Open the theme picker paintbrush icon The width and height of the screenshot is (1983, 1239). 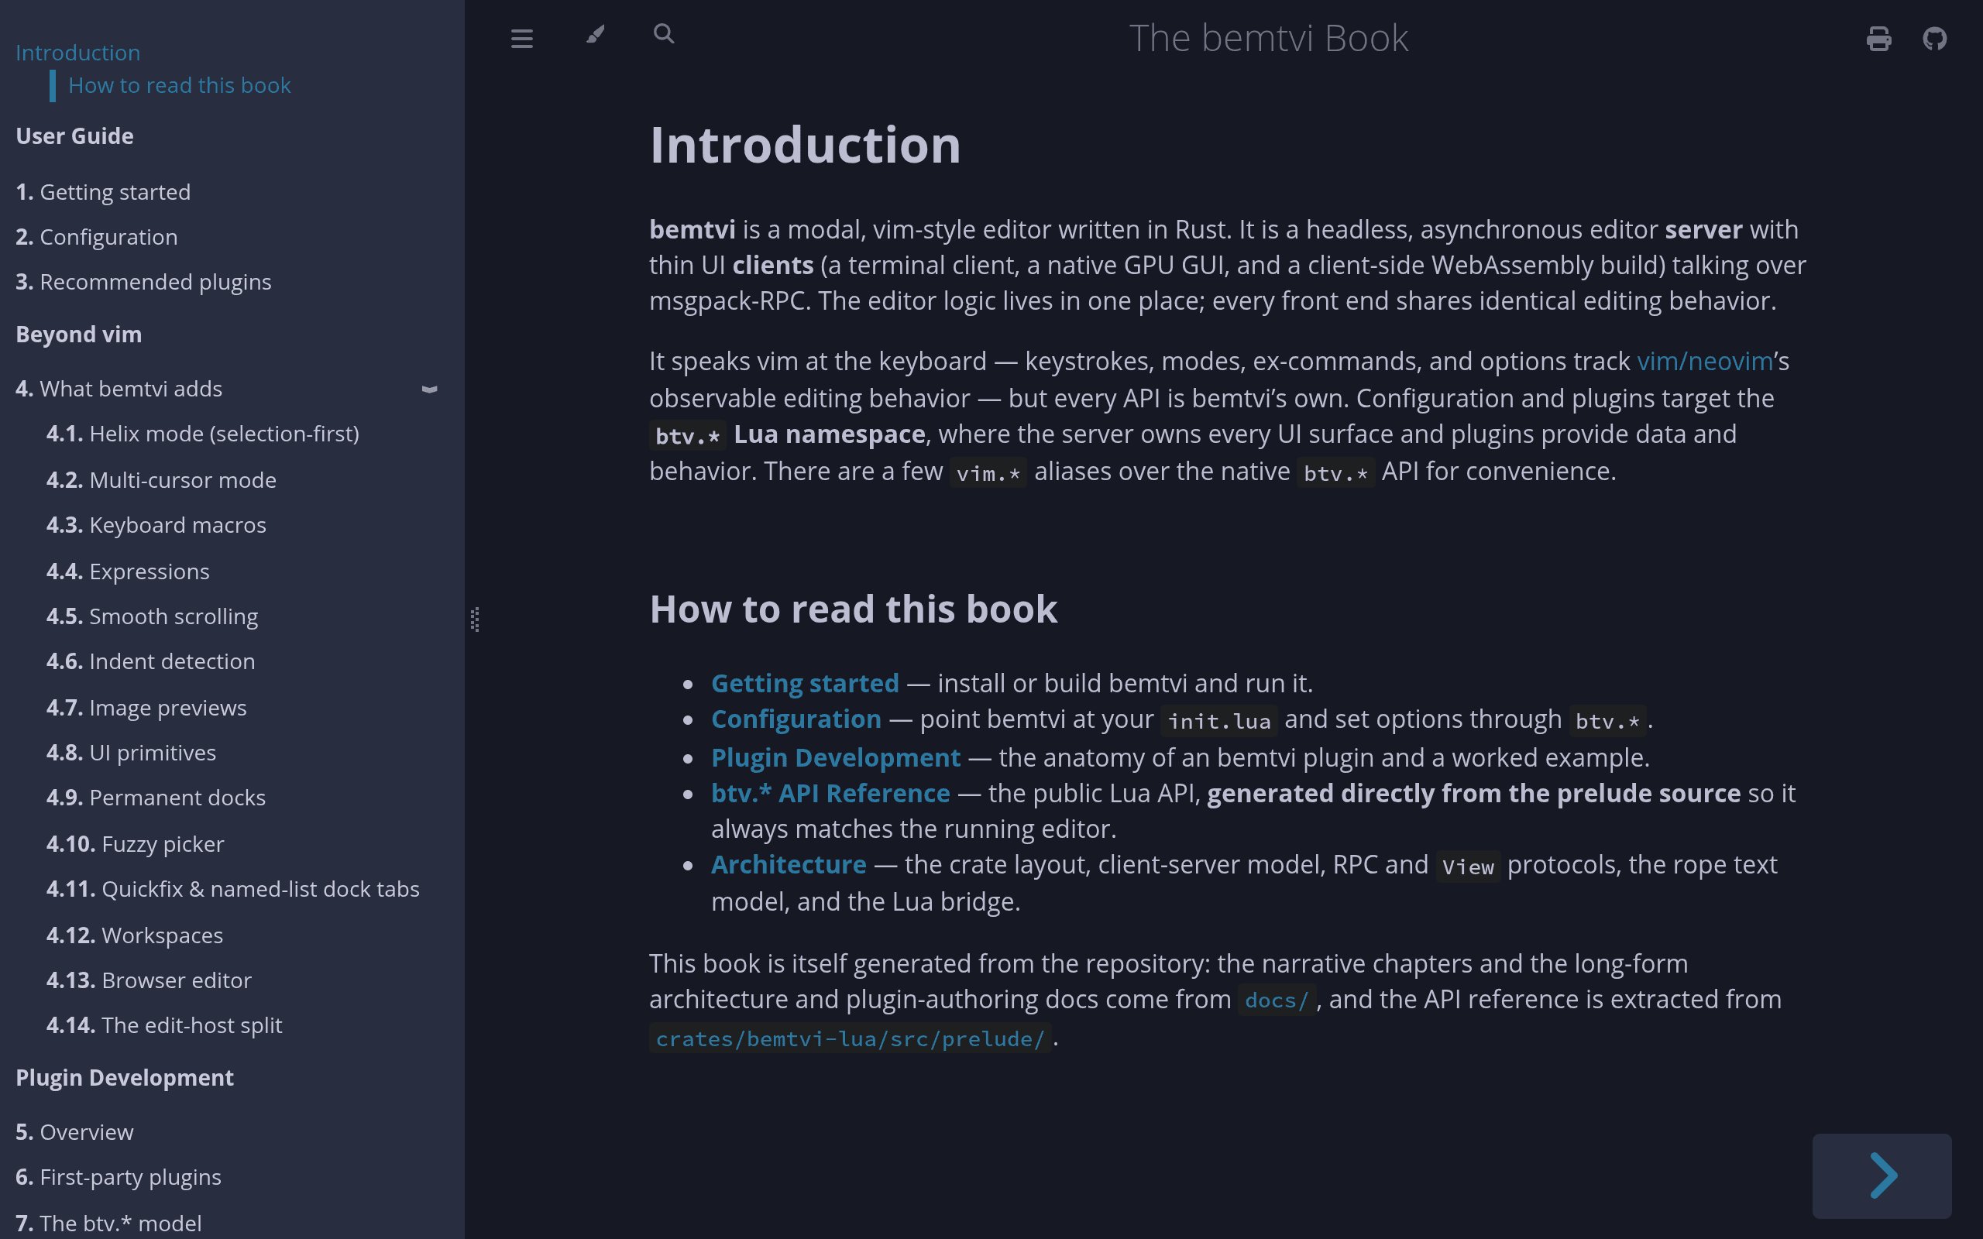[x=596, y=34]
